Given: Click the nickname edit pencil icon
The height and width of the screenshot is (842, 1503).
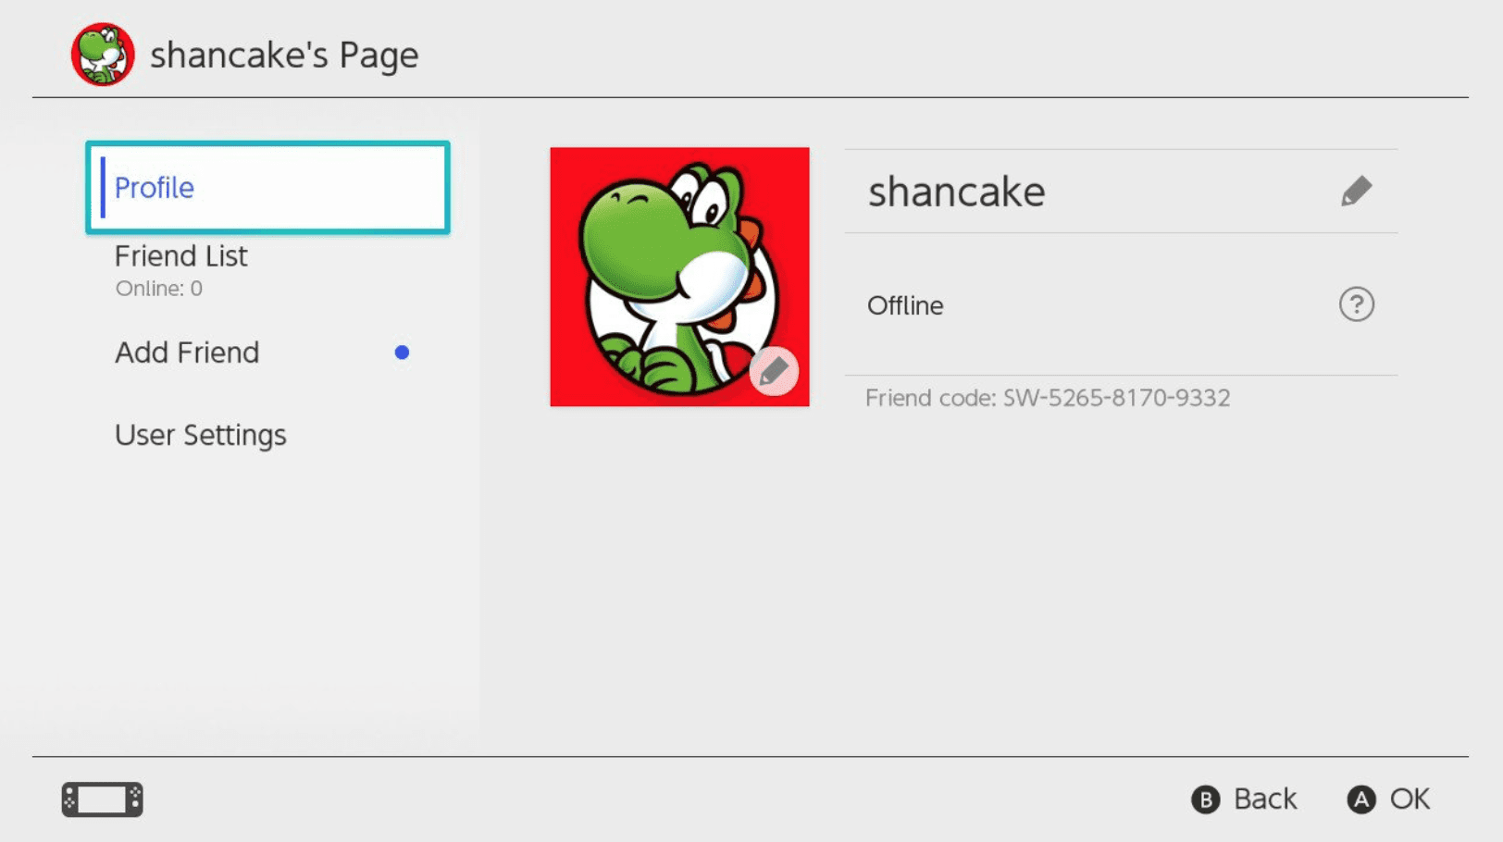Looking at the screenshot, I should [1356, 192].
